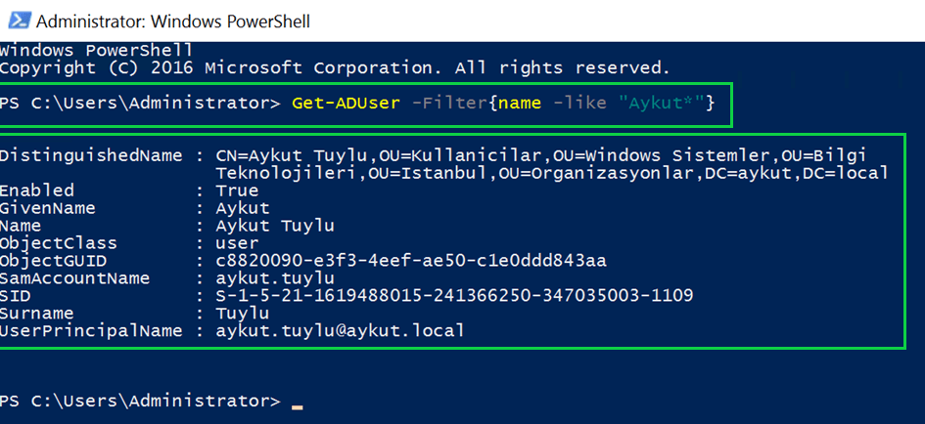Click the Get-ADUser cmdlet in the command
Screen dimensions: 925x424
click(345, 103)
